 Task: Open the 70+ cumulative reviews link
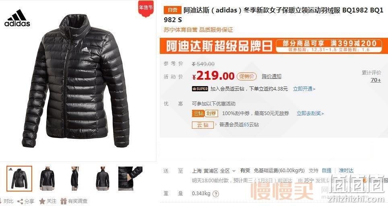click(376, 80)
